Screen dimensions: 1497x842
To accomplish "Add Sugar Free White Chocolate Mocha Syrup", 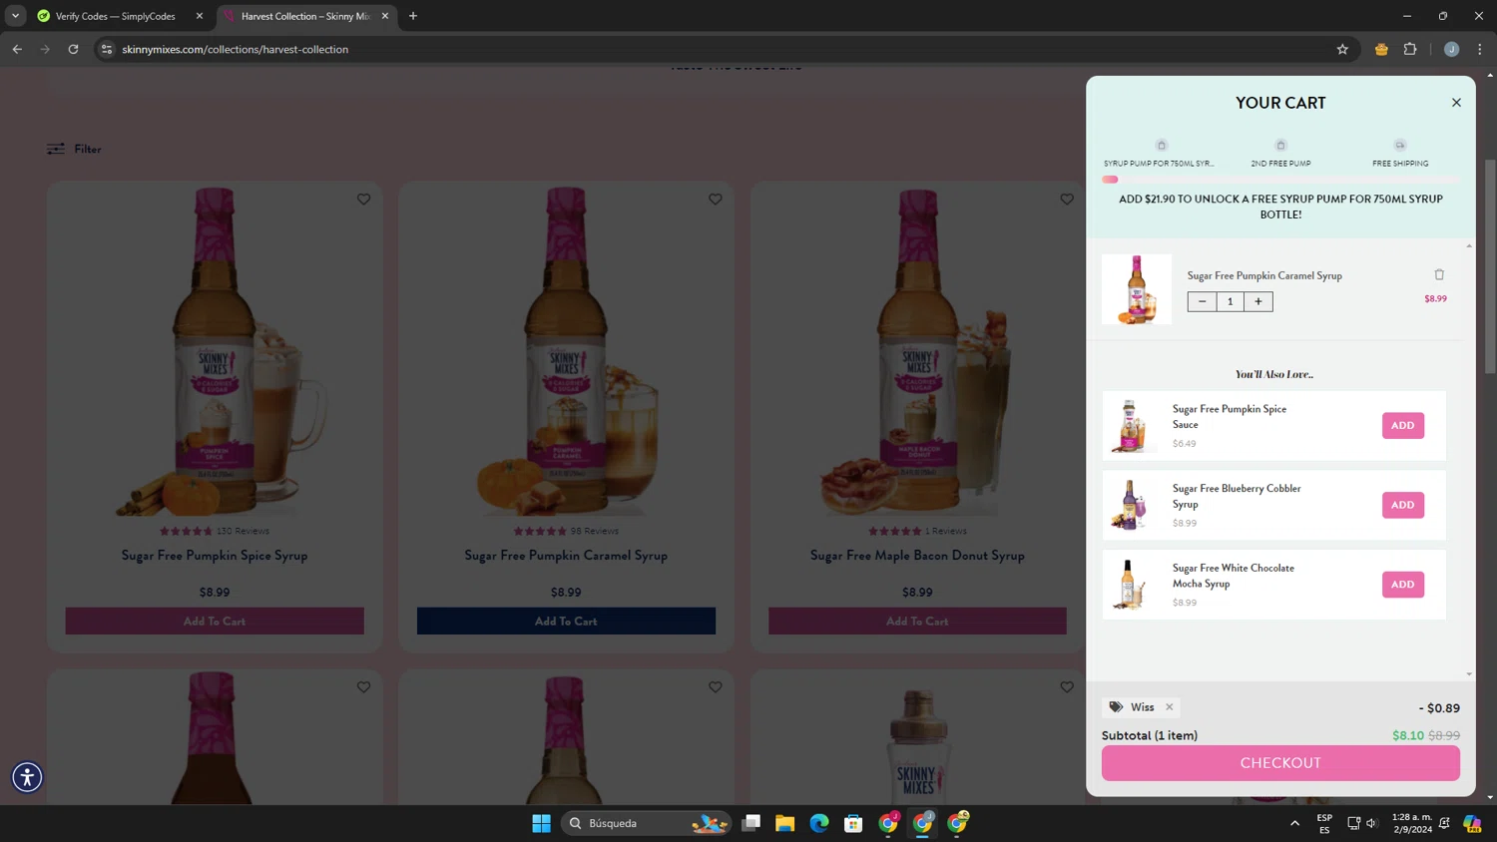I will pos(1402,585).
